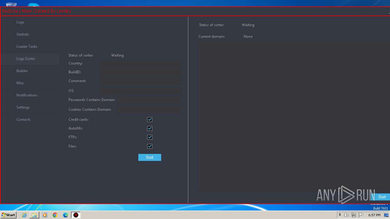Focus the Country input field

(x=140, y=64)
